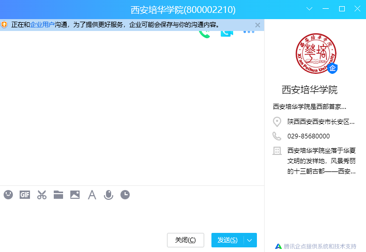This screenshot has height=252, width=366.
Task: Click the 关闭(C) close button
Action: 185,240
